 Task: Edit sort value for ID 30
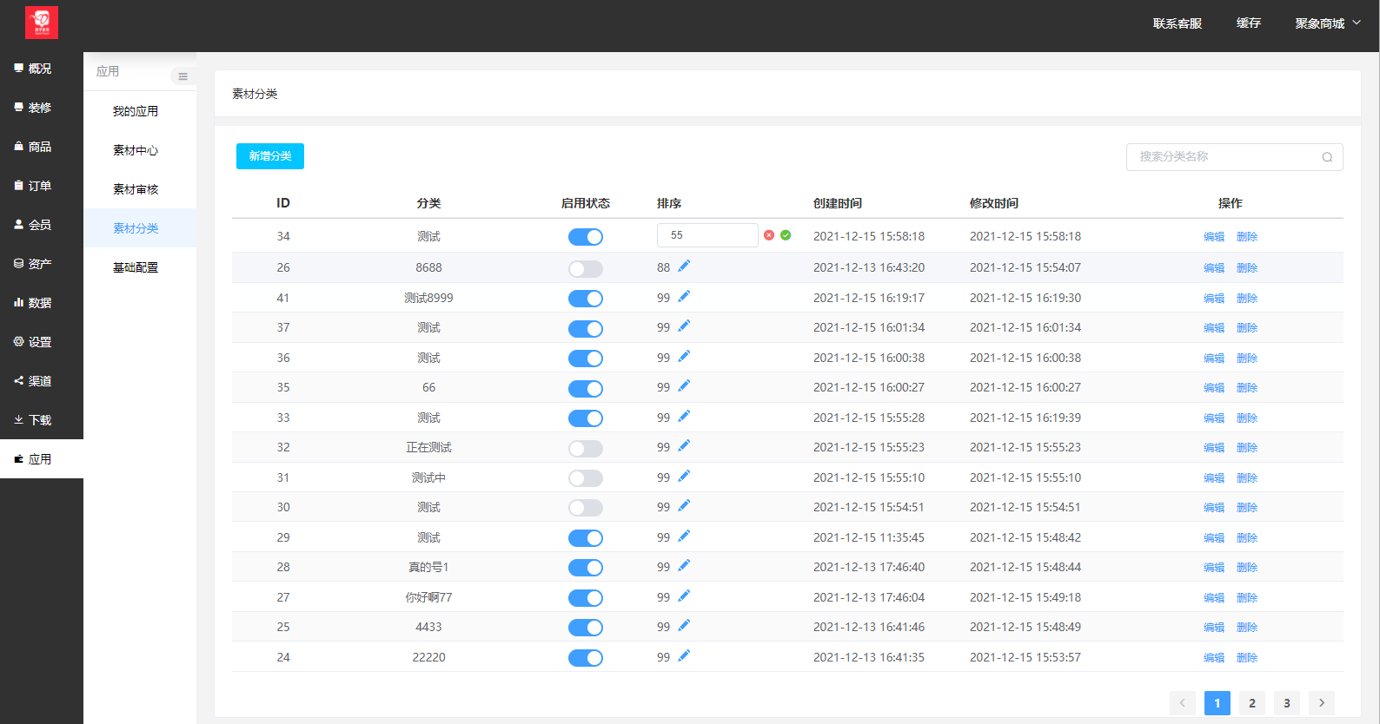click(x=684, y=505)
